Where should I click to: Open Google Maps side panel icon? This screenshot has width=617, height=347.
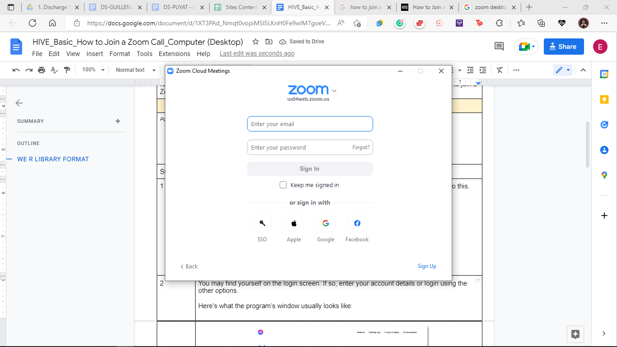click(x=604, y=175)
